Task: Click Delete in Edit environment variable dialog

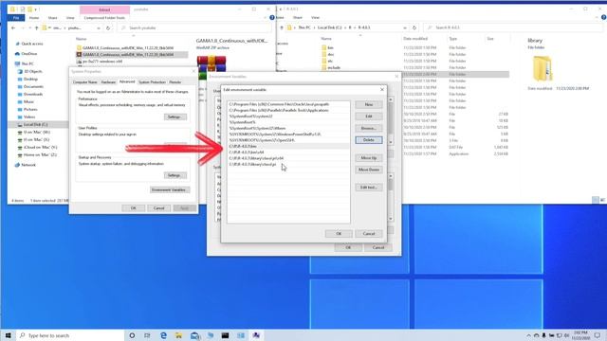Action: click(x=369, y=140)
